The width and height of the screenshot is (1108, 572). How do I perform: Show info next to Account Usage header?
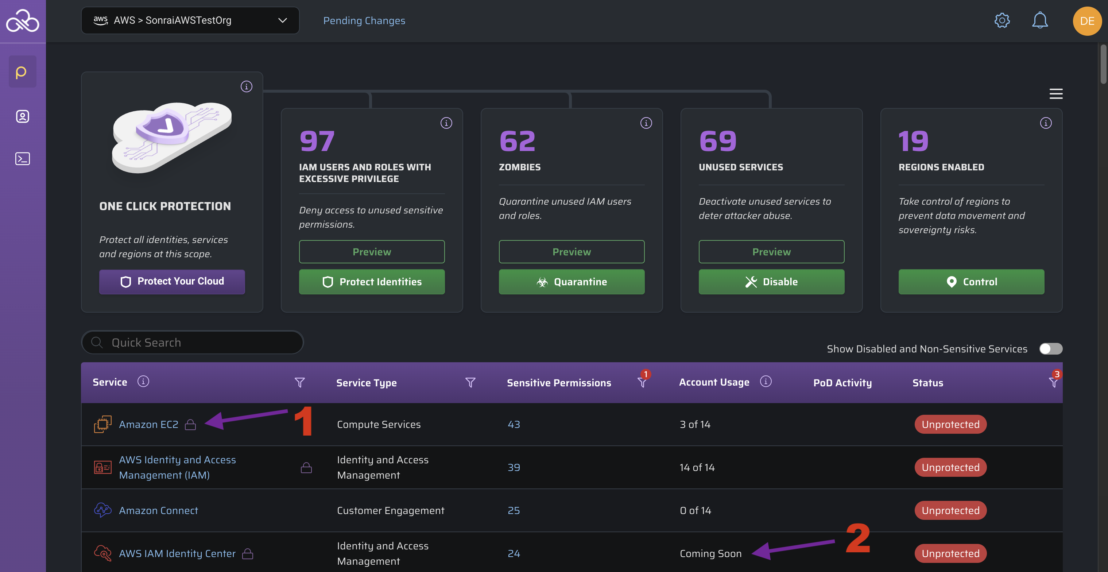[765, 382]
